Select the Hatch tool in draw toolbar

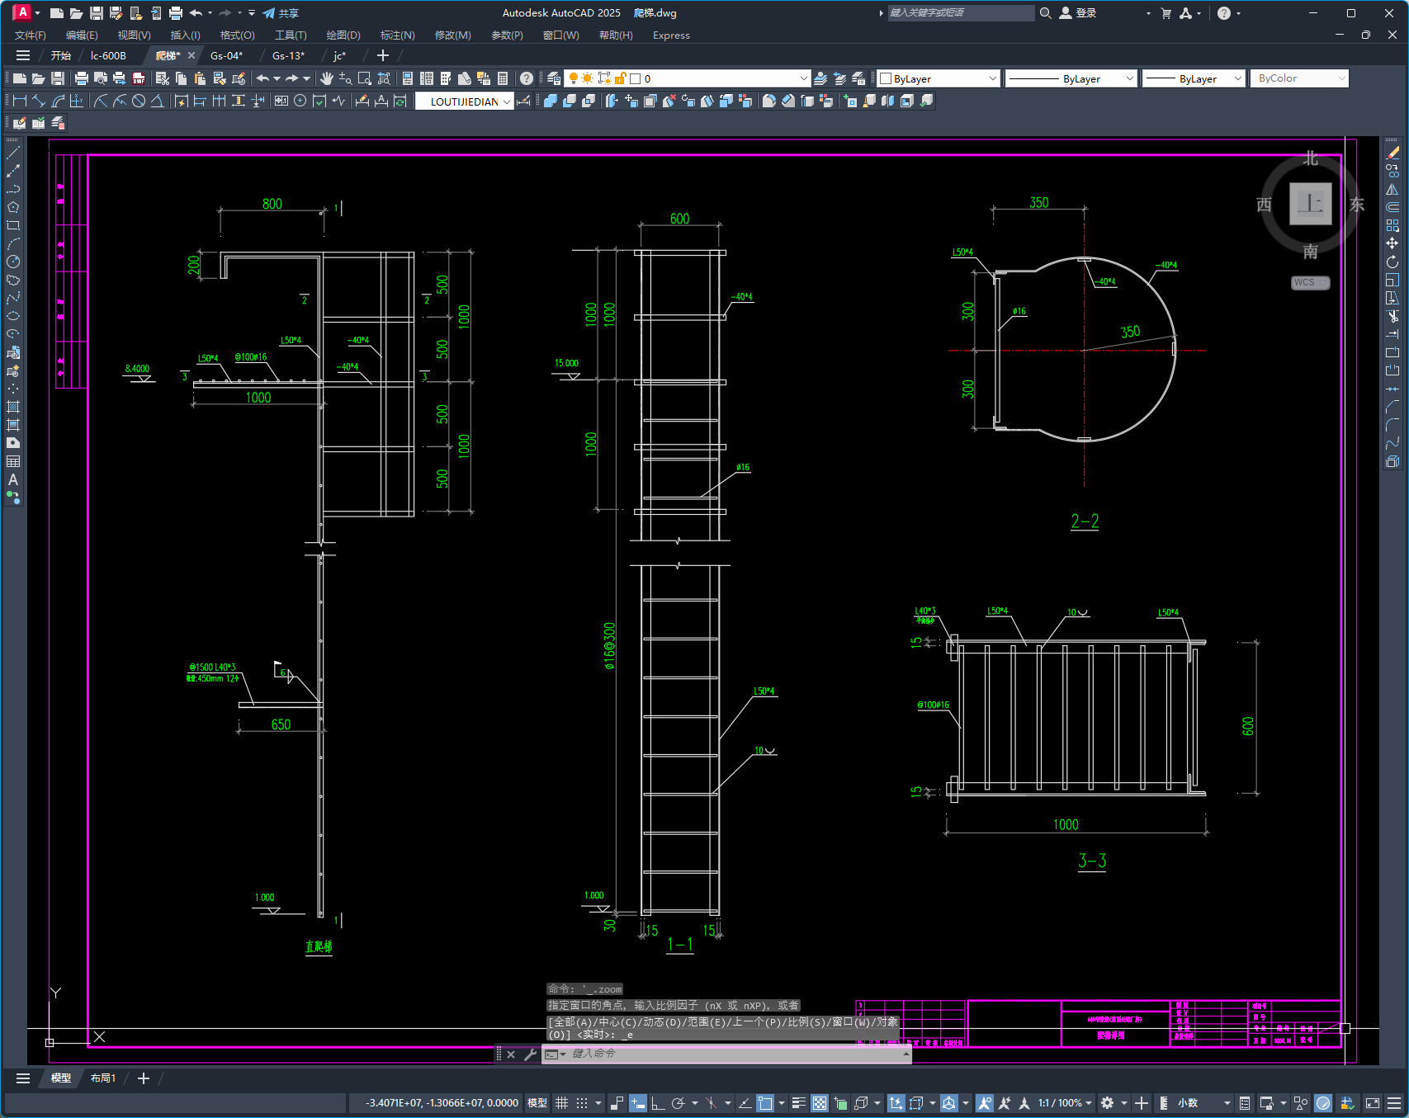[x=13, y=407]
